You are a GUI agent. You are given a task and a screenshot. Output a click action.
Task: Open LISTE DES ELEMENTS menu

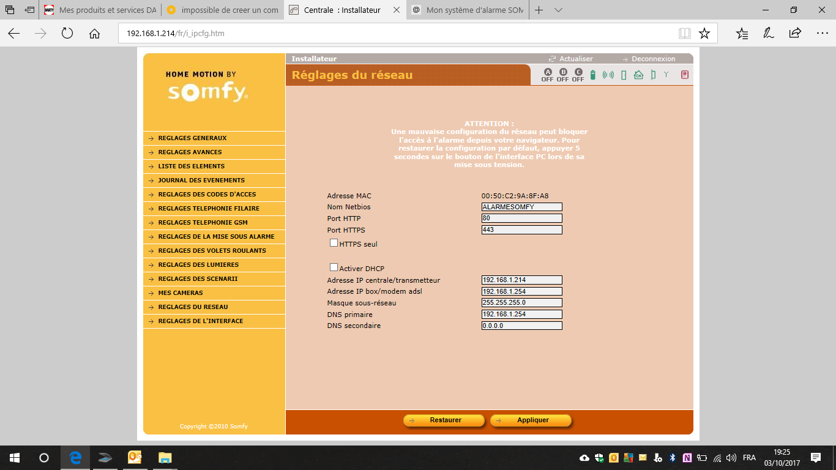tap(214, 166)
